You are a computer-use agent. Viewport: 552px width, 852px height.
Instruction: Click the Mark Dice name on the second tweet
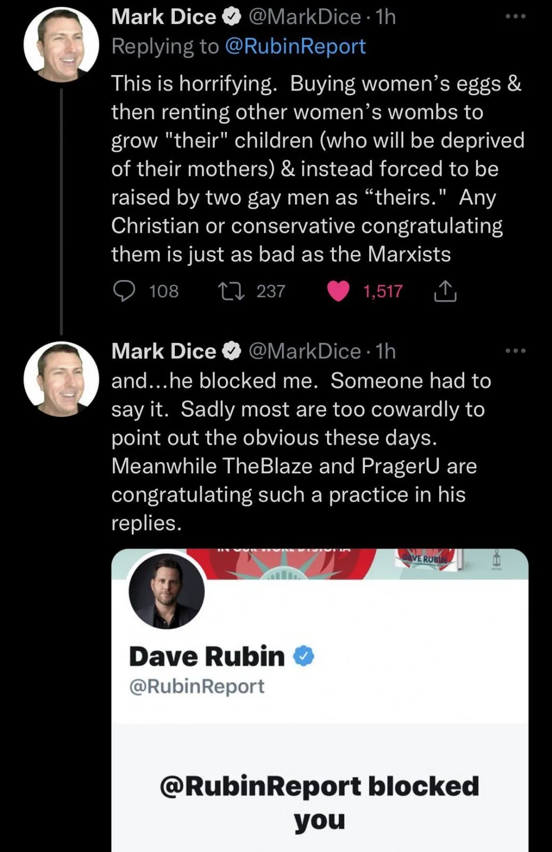click(x=164, y=351)
